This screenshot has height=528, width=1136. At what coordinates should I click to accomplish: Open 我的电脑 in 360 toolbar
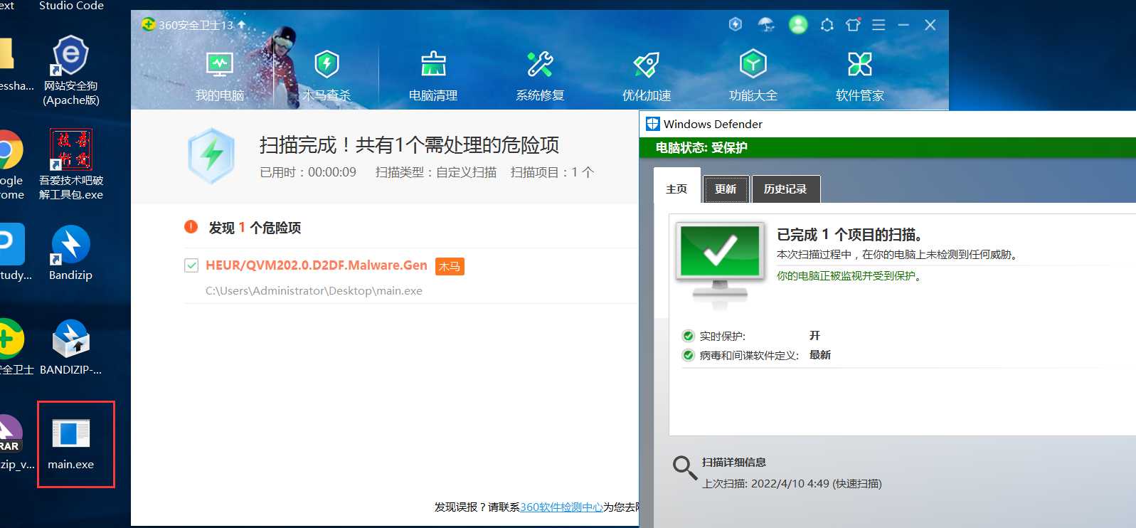(x=220, y=76)
